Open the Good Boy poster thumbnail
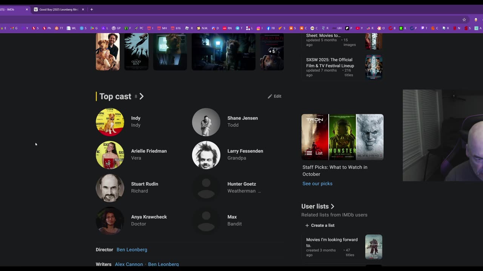The image size is (483, 271). (x=136, y=52)
